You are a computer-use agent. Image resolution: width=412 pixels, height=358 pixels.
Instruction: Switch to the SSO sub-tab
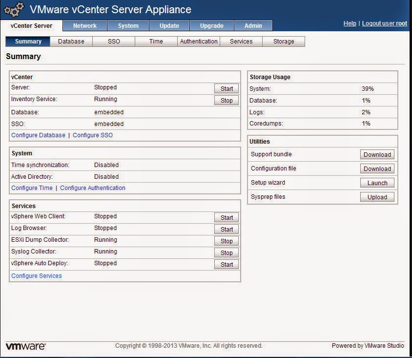tap(114, 42)
